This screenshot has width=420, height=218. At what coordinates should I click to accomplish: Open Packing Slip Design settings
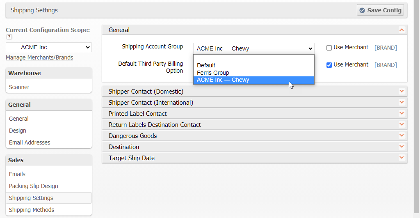[34, 186]
